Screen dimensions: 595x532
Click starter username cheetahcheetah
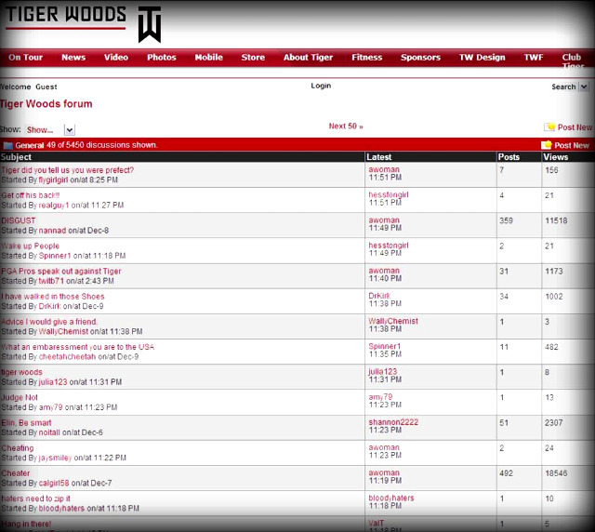click(x=68, y=357)
